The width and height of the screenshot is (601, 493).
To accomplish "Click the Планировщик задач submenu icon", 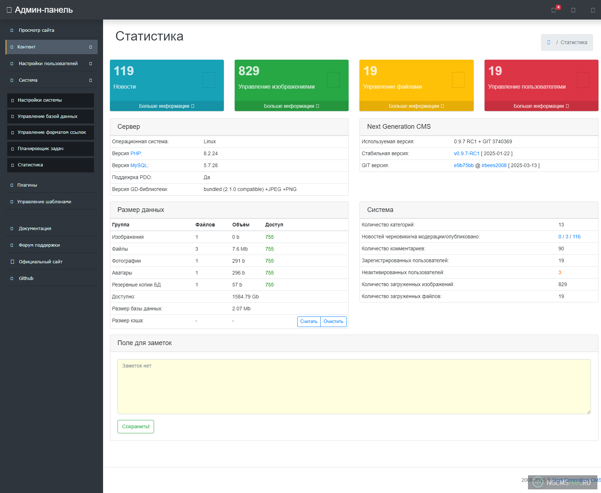I will tap(12, 149).
